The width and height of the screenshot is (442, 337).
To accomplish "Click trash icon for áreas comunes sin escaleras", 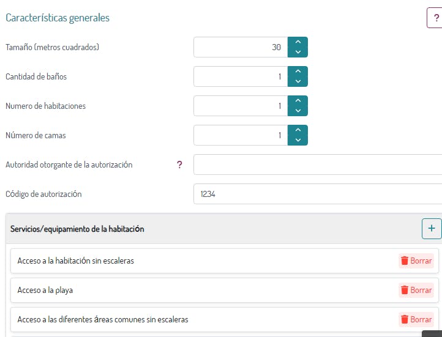I will pos(405,319).
